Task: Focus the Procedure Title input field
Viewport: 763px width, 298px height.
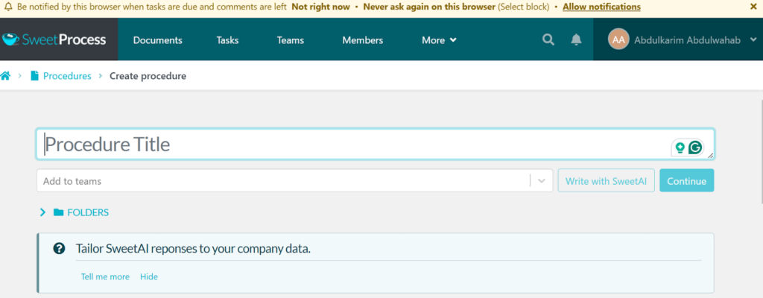Action: coord(376,144)
